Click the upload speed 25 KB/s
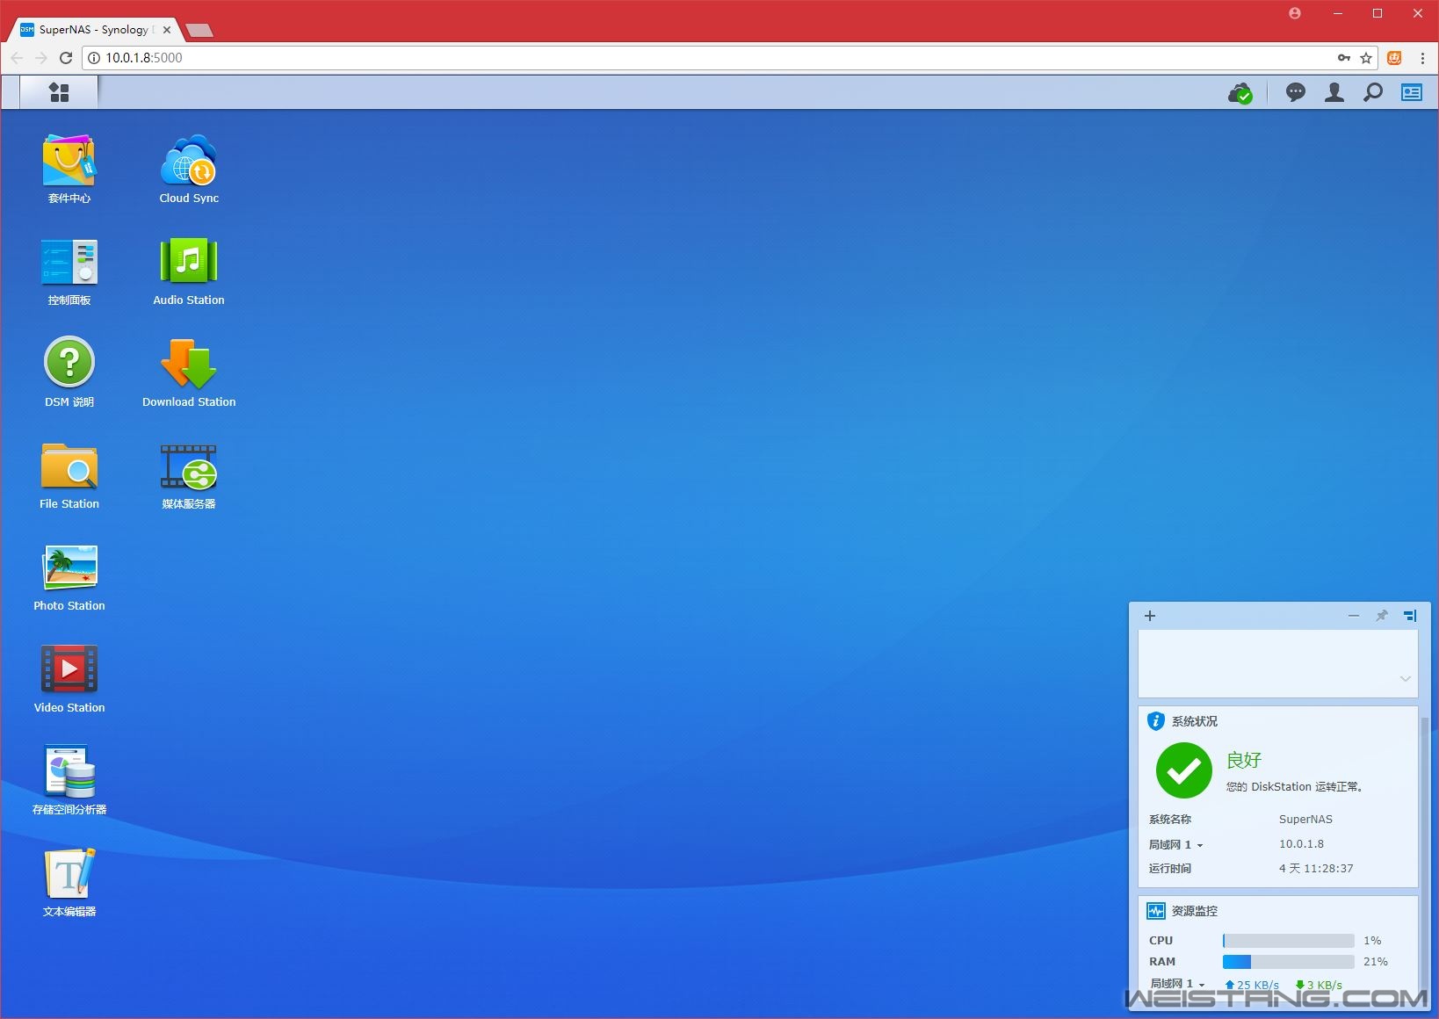 pyautogui.click(x=1253, y=985)
